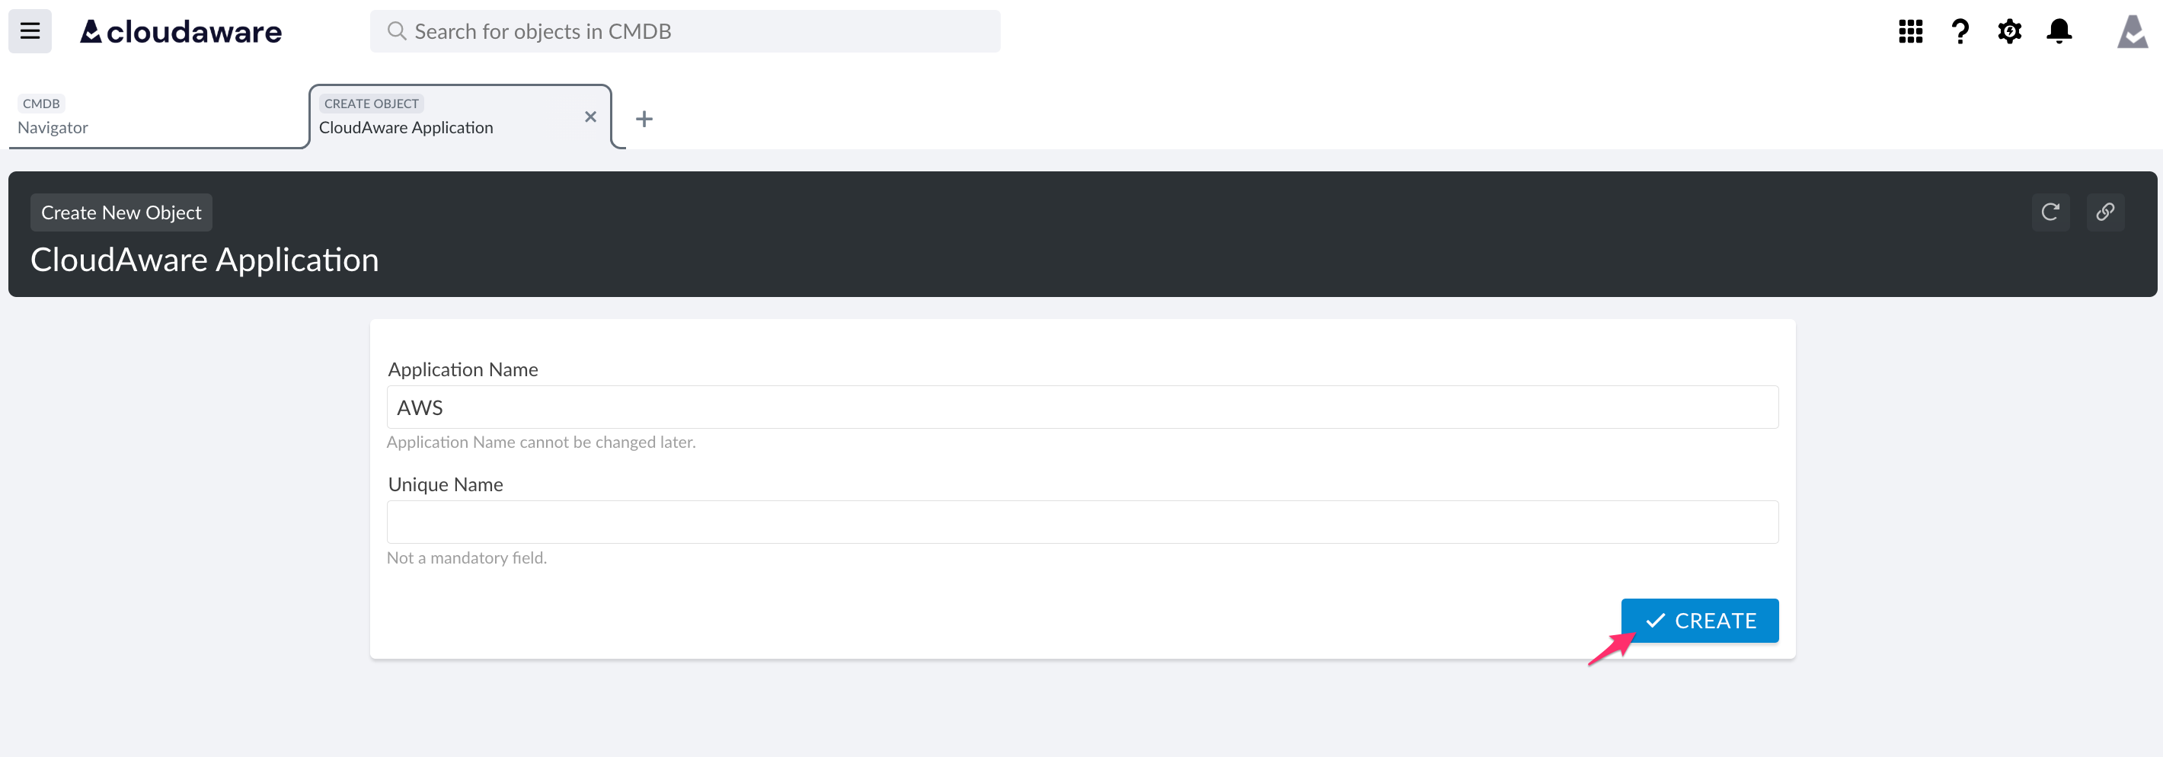Open the apps grid launcher
This screenshot has width=2163, height=757.
tap(1910, 32)
